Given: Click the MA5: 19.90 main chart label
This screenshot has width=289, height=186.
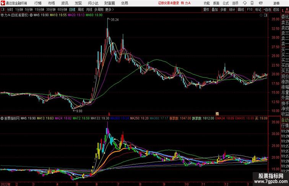Looking at the screenshot, I should 41,15.
